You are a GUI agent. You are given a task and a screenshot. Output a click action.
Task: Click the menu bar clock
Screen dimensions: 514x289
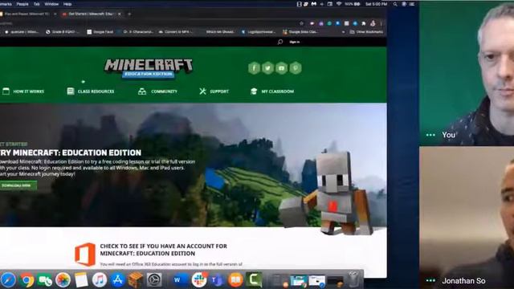376,4
